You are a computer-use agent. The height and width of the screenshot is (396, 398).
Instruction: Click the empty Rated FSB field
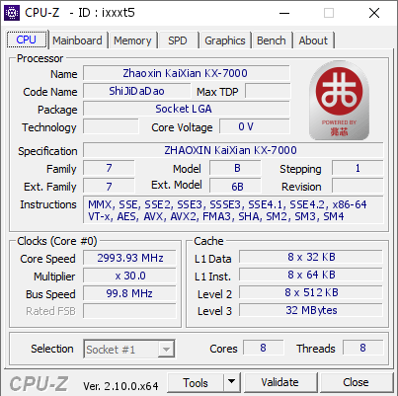click(129, 311)
